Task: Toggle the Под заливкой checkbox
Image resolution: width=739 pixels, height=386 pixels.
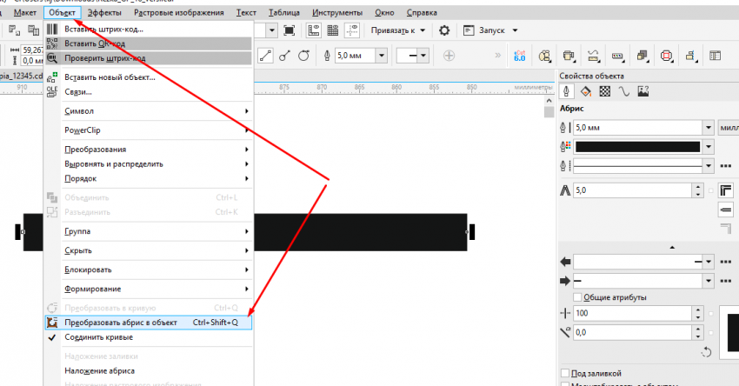Action: pos(566,371)
